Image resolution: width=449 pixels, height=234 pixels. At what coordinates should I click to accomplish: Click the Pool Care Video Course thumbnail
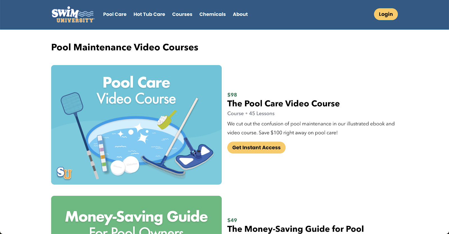coord(136,125)
